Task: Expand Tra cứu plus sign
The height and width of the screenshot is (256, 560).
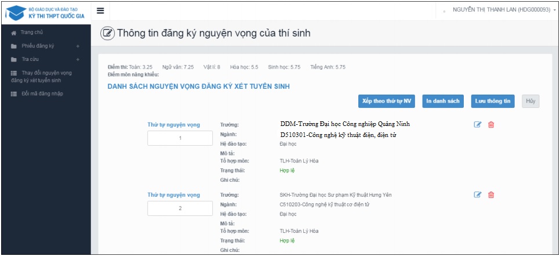Action: (x=78, y=59)
